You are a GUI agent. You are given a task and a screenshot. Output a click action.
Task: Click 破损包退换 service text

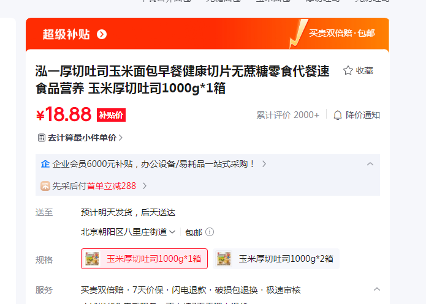236,290
